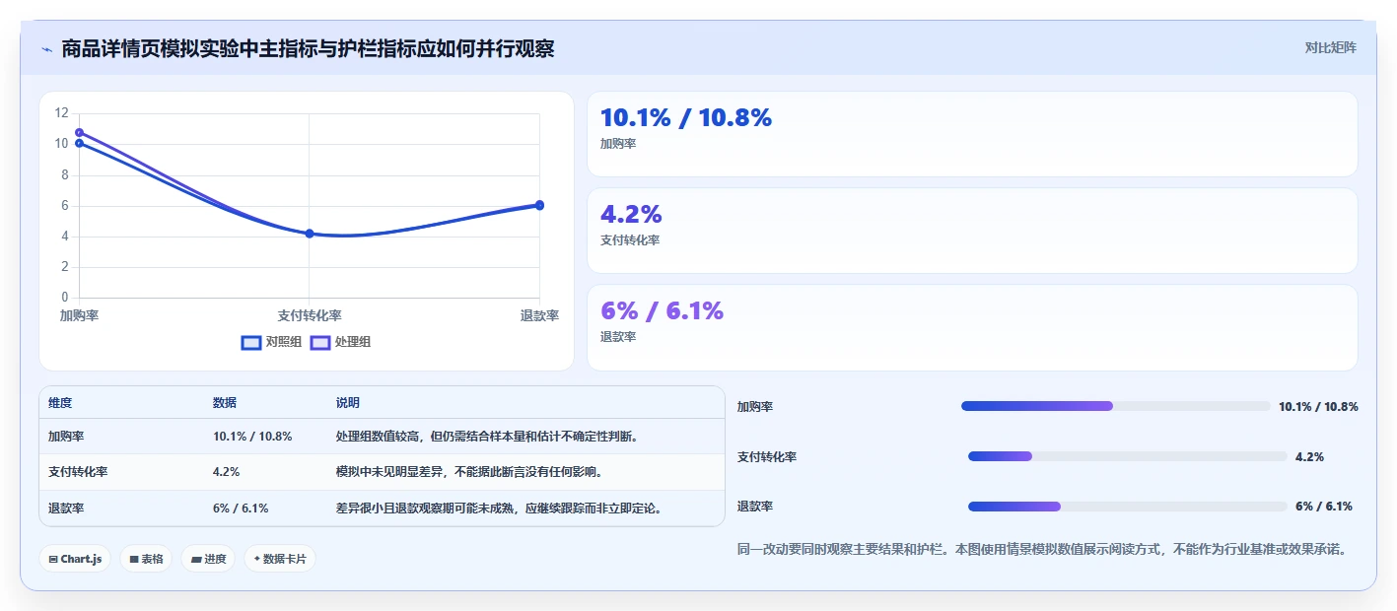Select the 退款率 cell in the table
Image resolution: width=1397 pixels, height=611 pixels.
pos(66,509)
